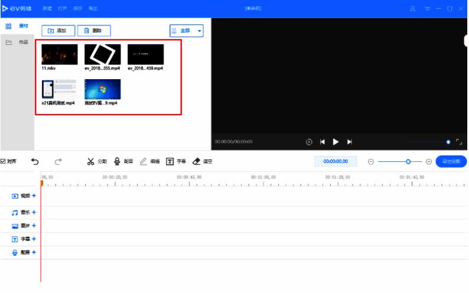Screen dimensions: 469x293
Task: Click the 添加 add material button
Action: click(x=58, y=31)
